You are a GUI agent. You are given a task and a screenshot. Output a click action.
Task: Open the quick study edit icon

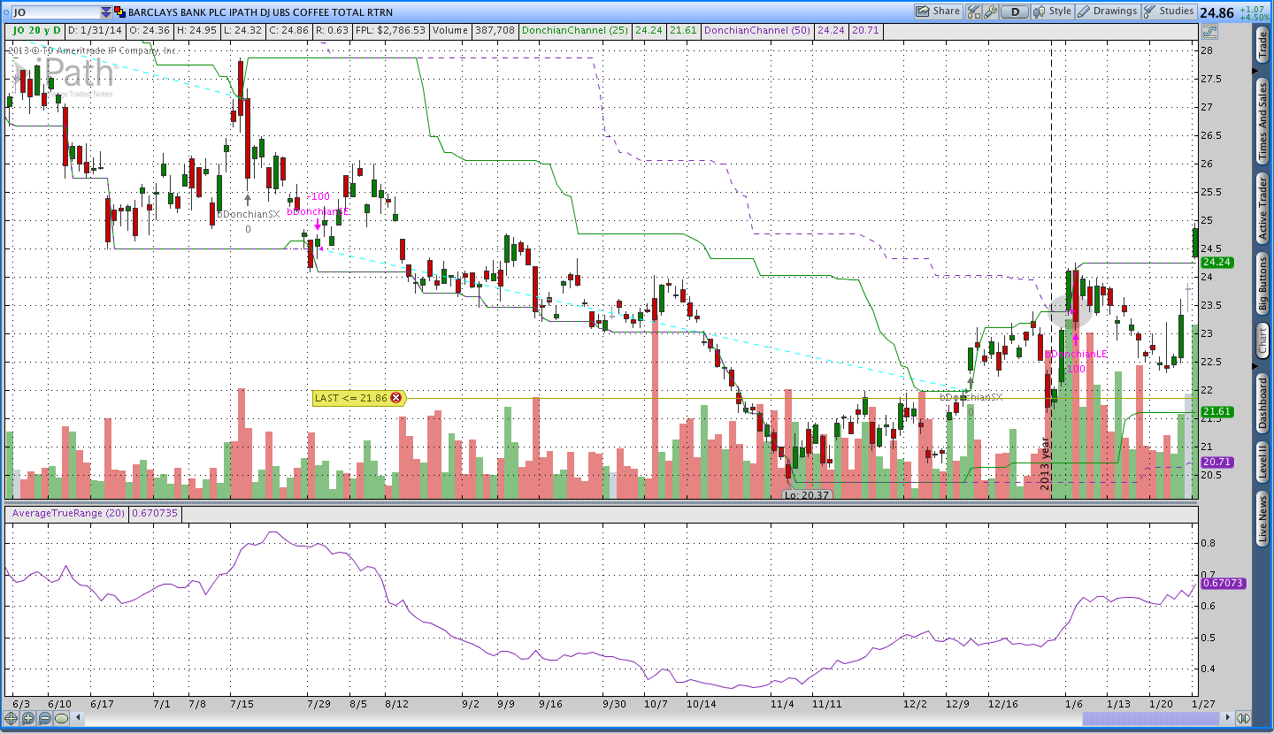click(974, 11)
